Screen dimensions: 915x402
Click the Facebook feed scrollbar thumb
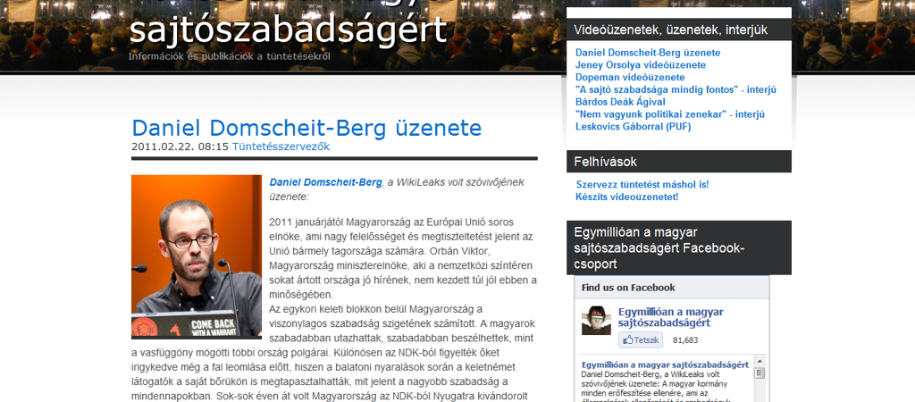pyautogui.click(x=760, y=373)
